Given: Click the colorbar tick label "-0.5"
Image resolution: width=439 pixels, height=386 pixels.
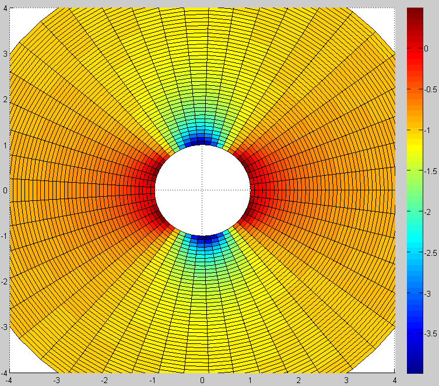Looking at the screenshot, I should 431,89.
